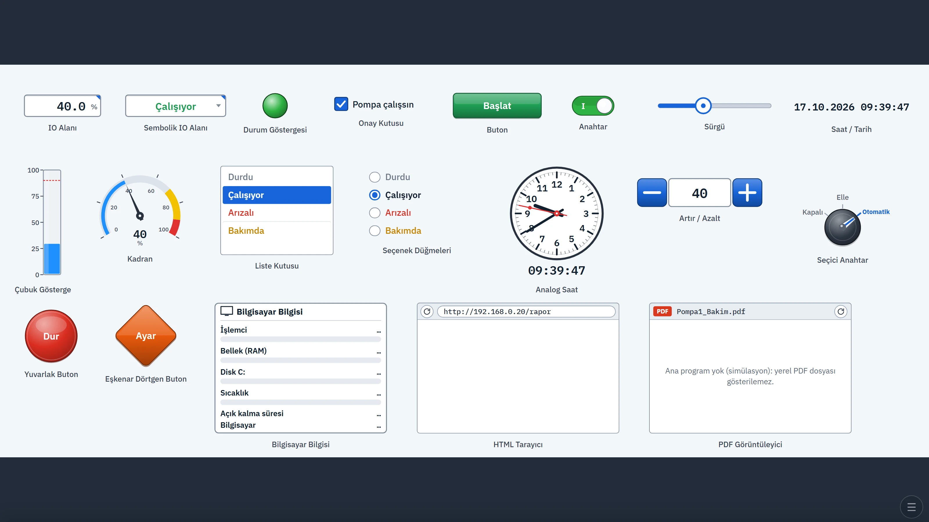The width and height of the screenshot is (929, 522).
Task: Click the HTML browser reload icon
Action: point(427,312)
